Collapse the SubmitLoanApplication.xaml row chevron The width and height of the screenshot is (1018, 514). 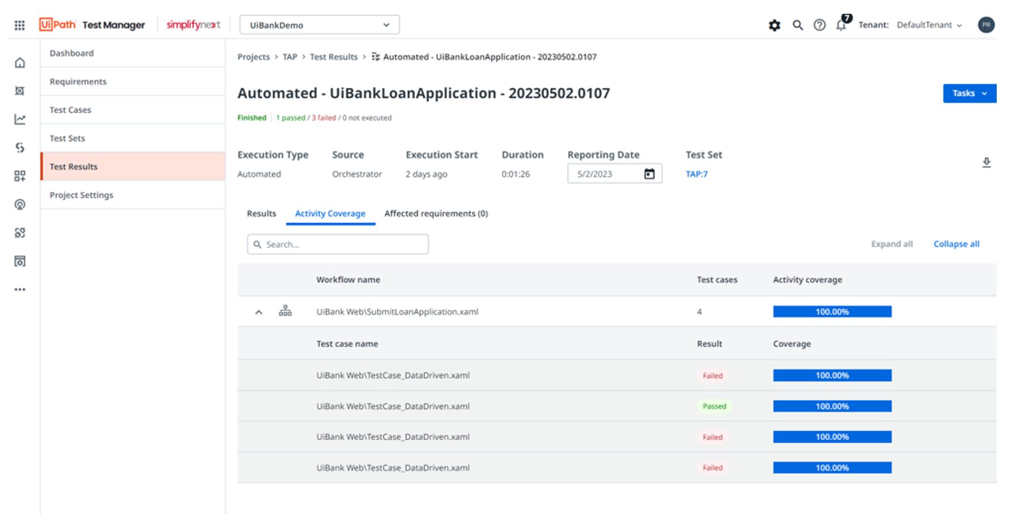[x=259, y=312]
